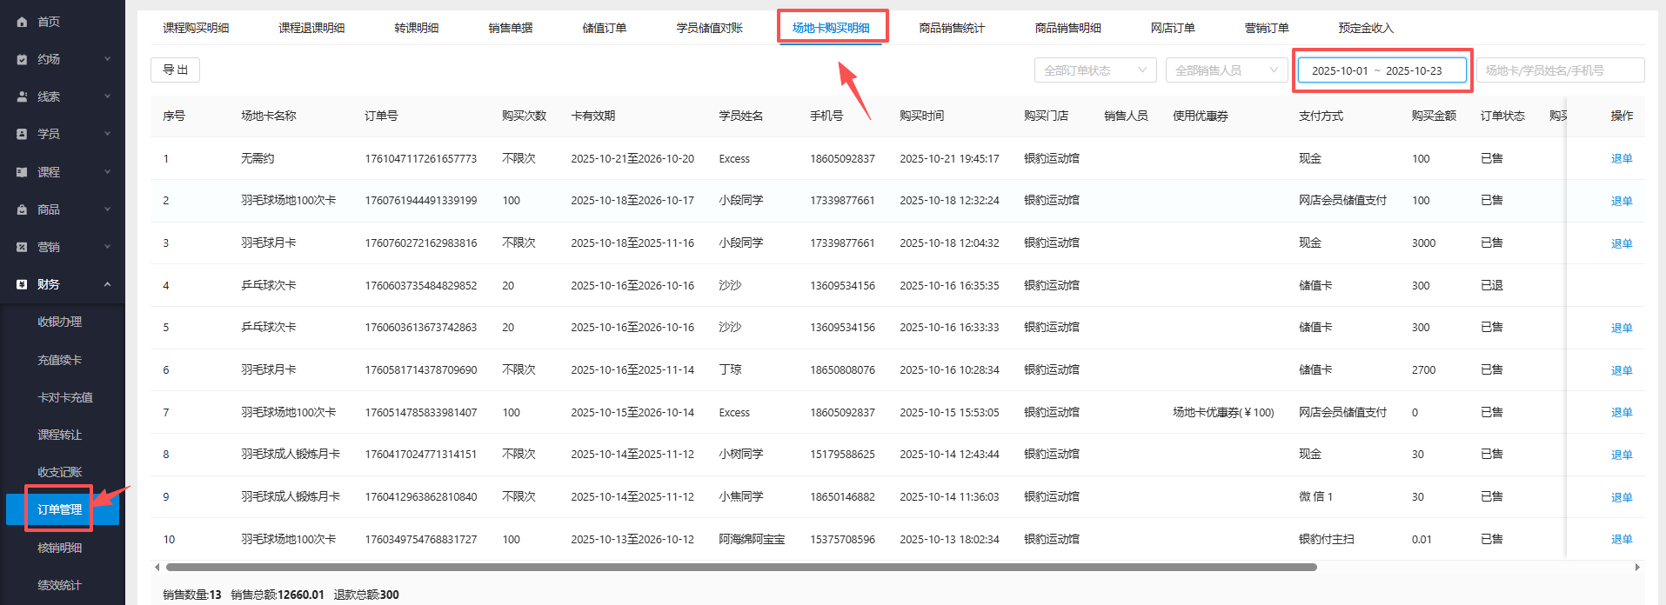Viewport: 1666px width, 605px height.
Task: Collapse the 财务 menu chevron
Action: click(x=108, y=284)
